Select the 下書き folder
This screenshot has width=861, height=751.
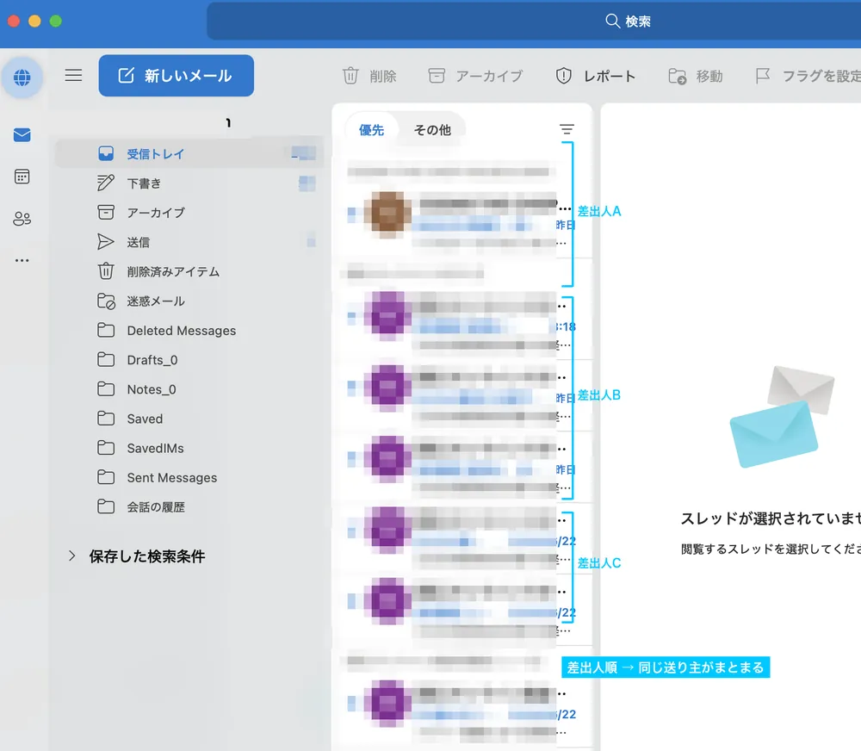click(x=189, y=183)
